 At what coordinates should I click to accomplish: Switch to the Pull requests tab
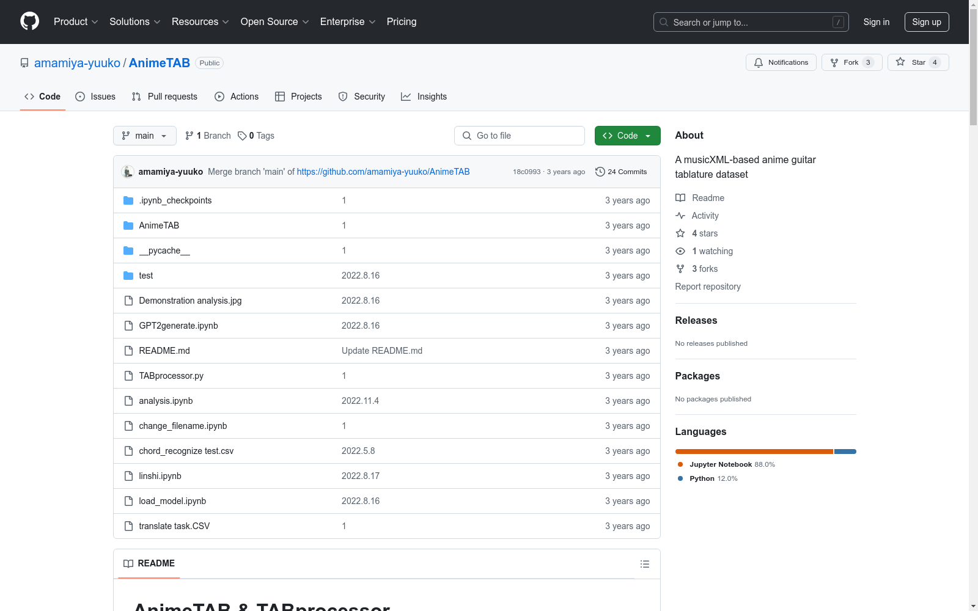[164, 97]
